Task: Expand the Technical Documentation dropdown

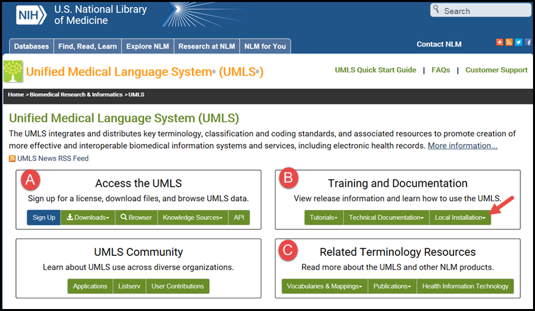Action: (386, 218)
